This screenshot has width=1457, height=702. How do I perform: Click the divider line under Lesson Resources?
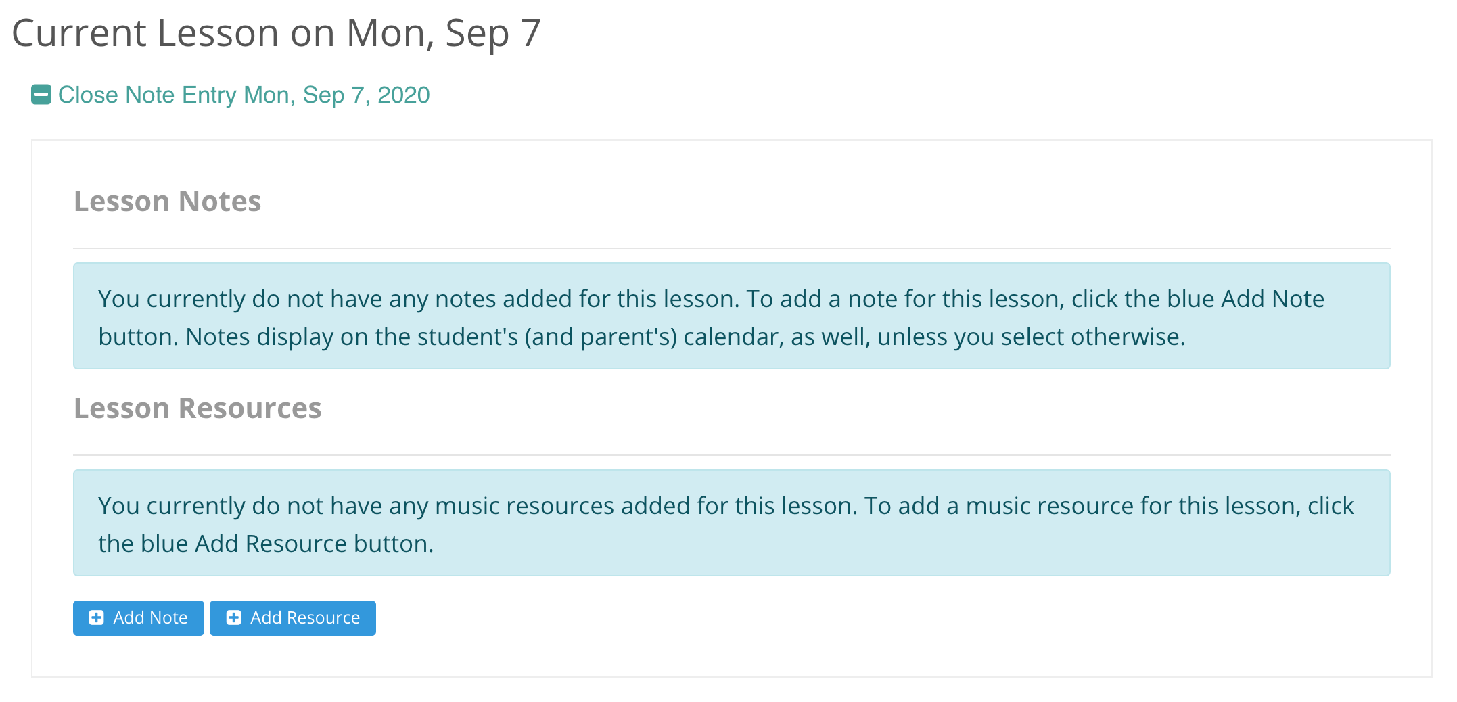coord(731,455)
